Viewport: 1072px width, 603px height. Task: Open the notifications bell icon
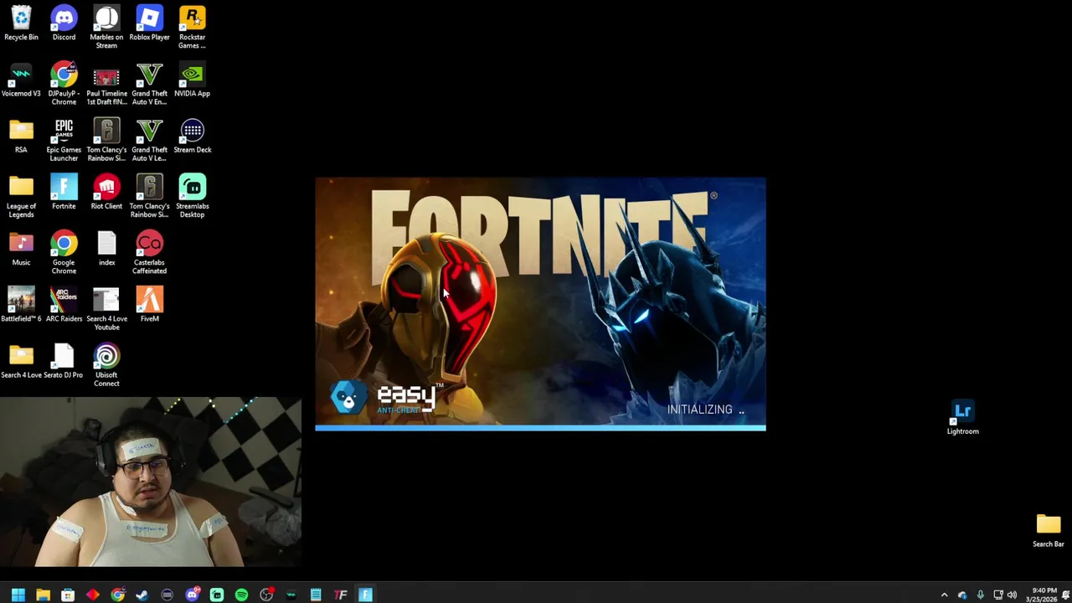(1066, 595)
